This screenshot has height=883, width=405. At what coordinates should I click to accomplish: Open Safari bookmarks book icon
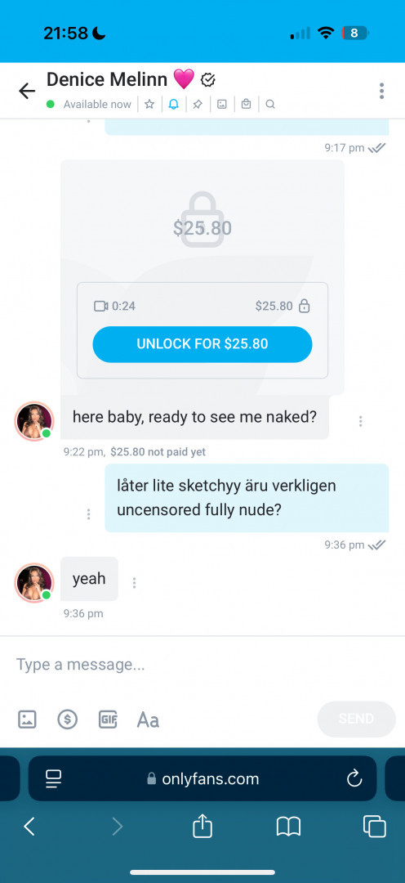[x=288, y=827]
